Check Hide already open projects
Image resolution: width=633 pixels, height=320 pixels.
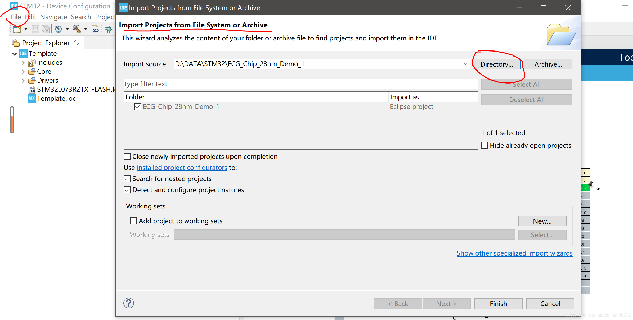484,146
